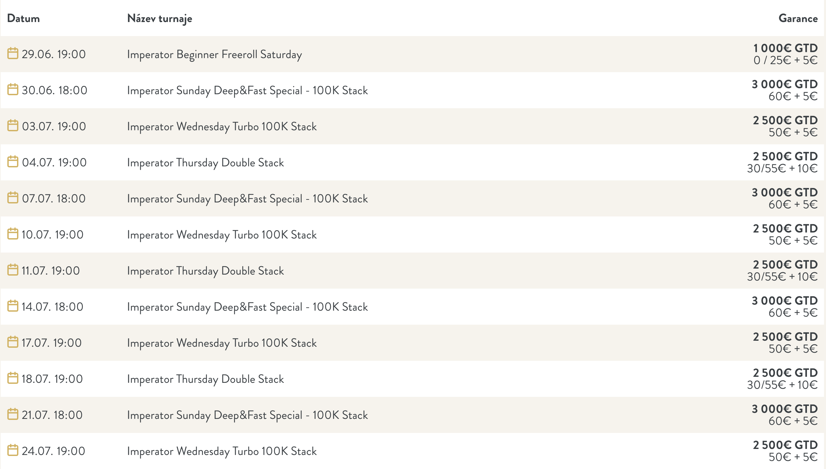This screenshot has height=469, width=826.
Task: Open Thursday Double Stack on 11.07.
Action: tap(205, 271)
